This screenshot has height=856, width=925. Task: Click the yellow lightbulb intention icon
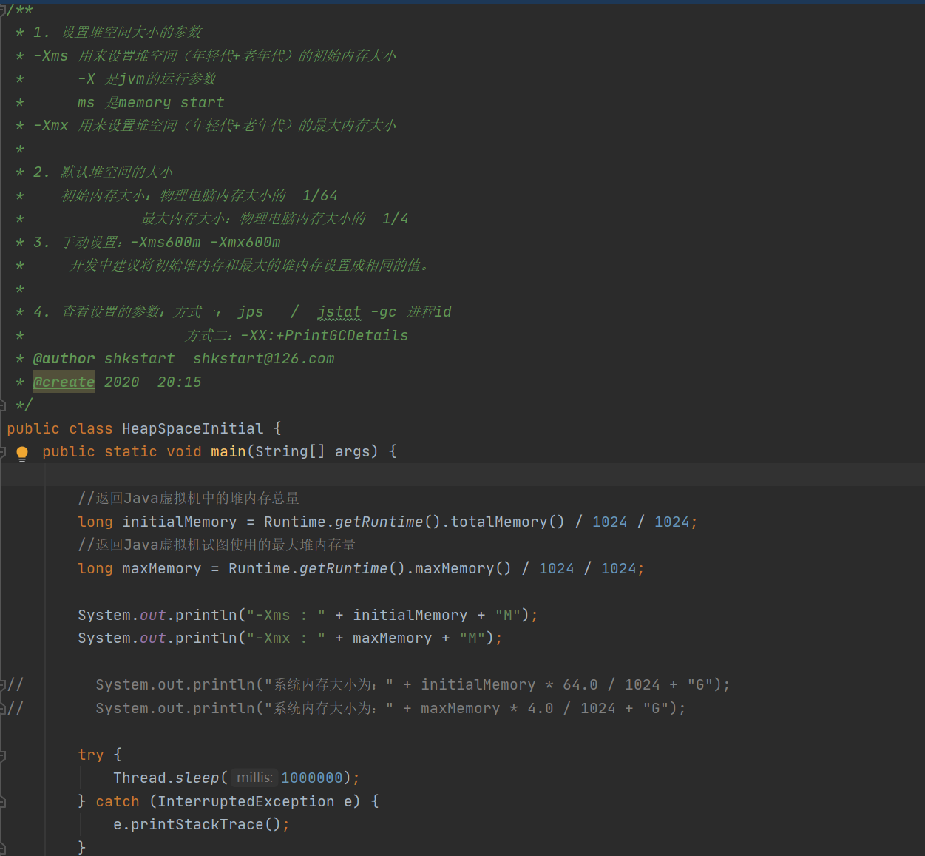click(22, 454)
